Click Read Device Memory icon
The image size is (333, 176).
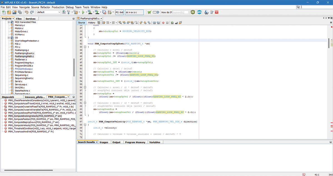97,12
